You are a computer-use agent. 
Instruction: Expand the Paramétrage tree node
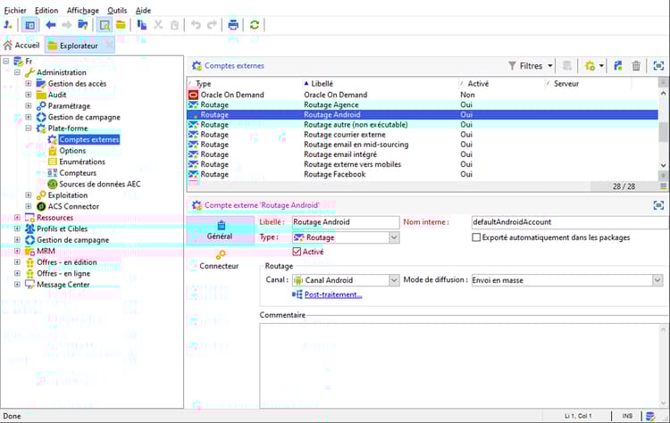click(x=29, y=105)
